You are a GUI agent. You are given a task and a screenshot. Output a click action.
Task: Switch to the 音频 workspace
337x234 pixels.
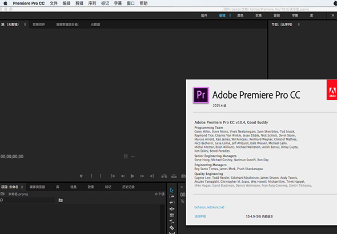tap(277, 15)
